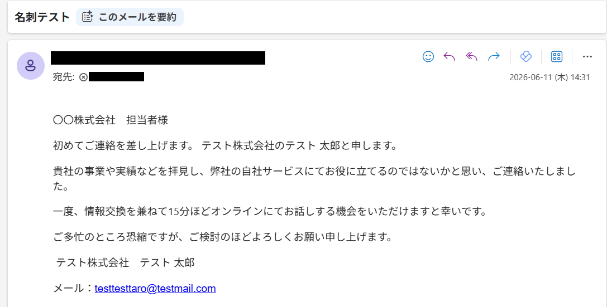Click the sentence mentioning 15分ほどオンライン
Viewport: 607px width, 307px height.
tap(270, 212)
